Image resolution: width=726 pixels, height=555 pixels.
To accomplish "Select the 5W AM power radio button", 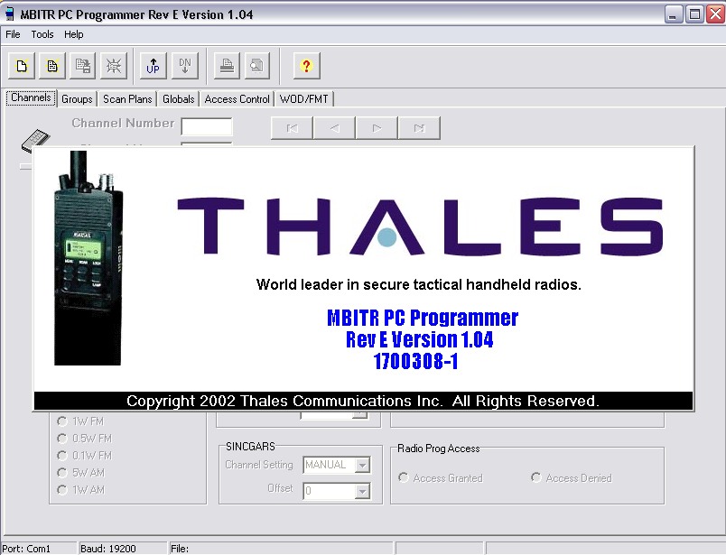I will 62,473.
